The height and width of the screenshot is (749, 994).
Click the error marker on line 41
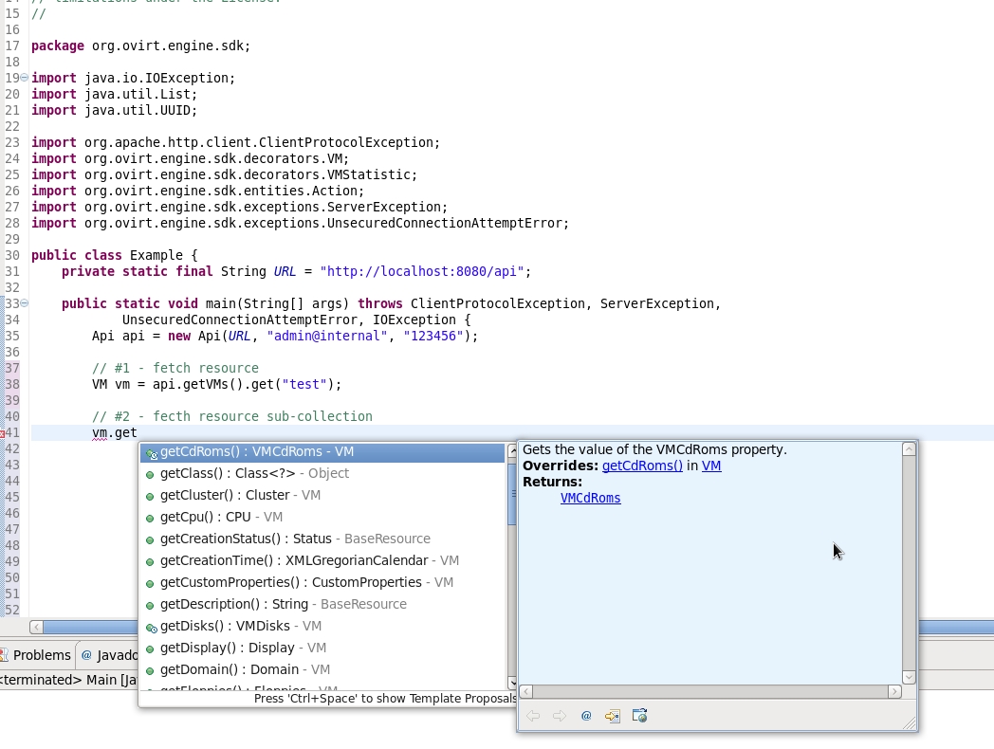point(4,433)
